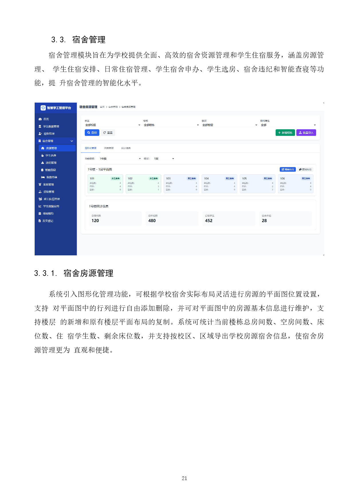
Task: Click the 奖惩管理 medal icon
Action: coord(40,185)
